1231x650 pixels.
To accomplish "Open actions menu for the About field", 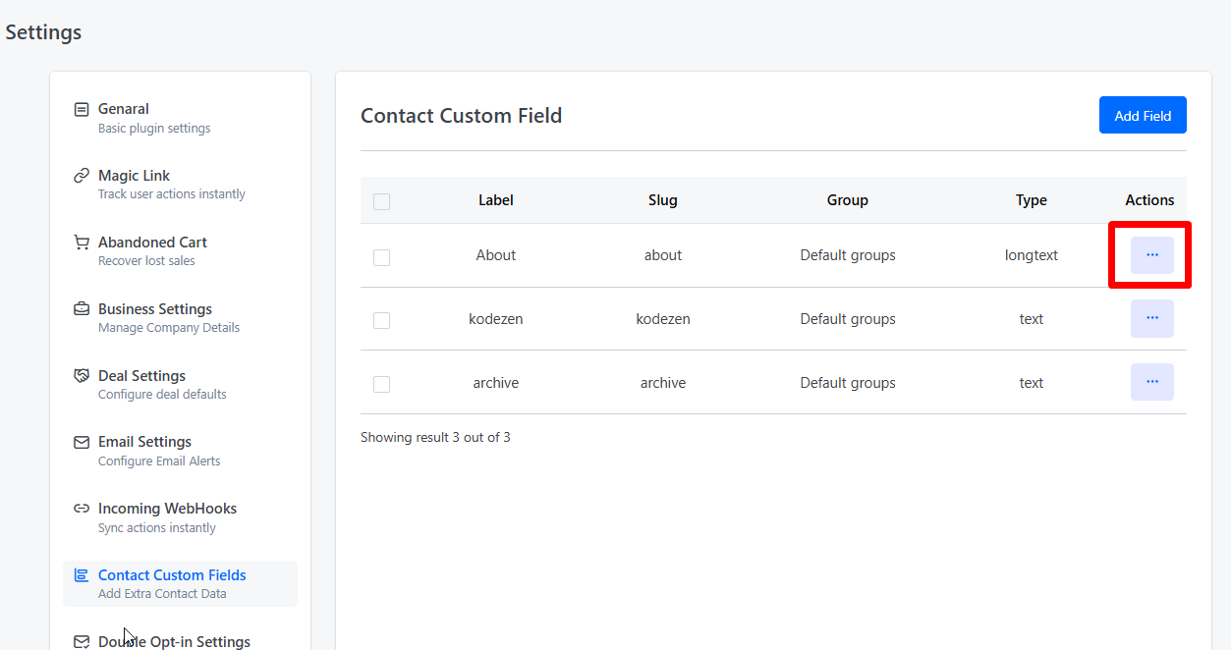I will (1152, 255).
